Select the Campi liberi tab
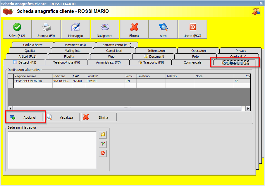Screen dimensions: 265x186 (x=114, y=51)
